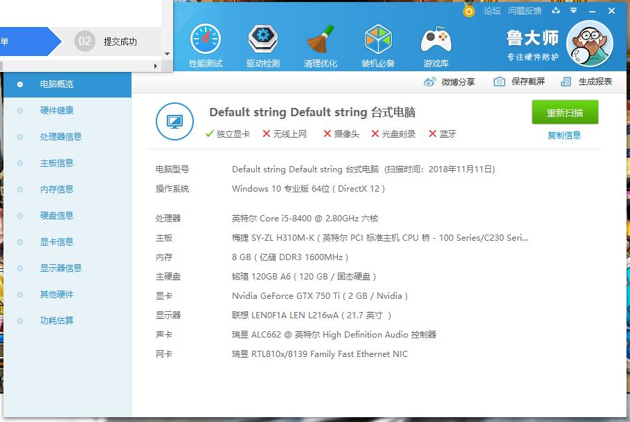
Task: Click the scroll-right arrow in background window
Action: pyautogui.click(x=156, y=66)
